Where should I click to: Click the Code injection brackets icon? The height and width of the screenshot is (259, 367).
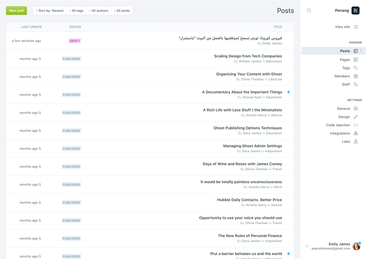click(x=356, y=125)
